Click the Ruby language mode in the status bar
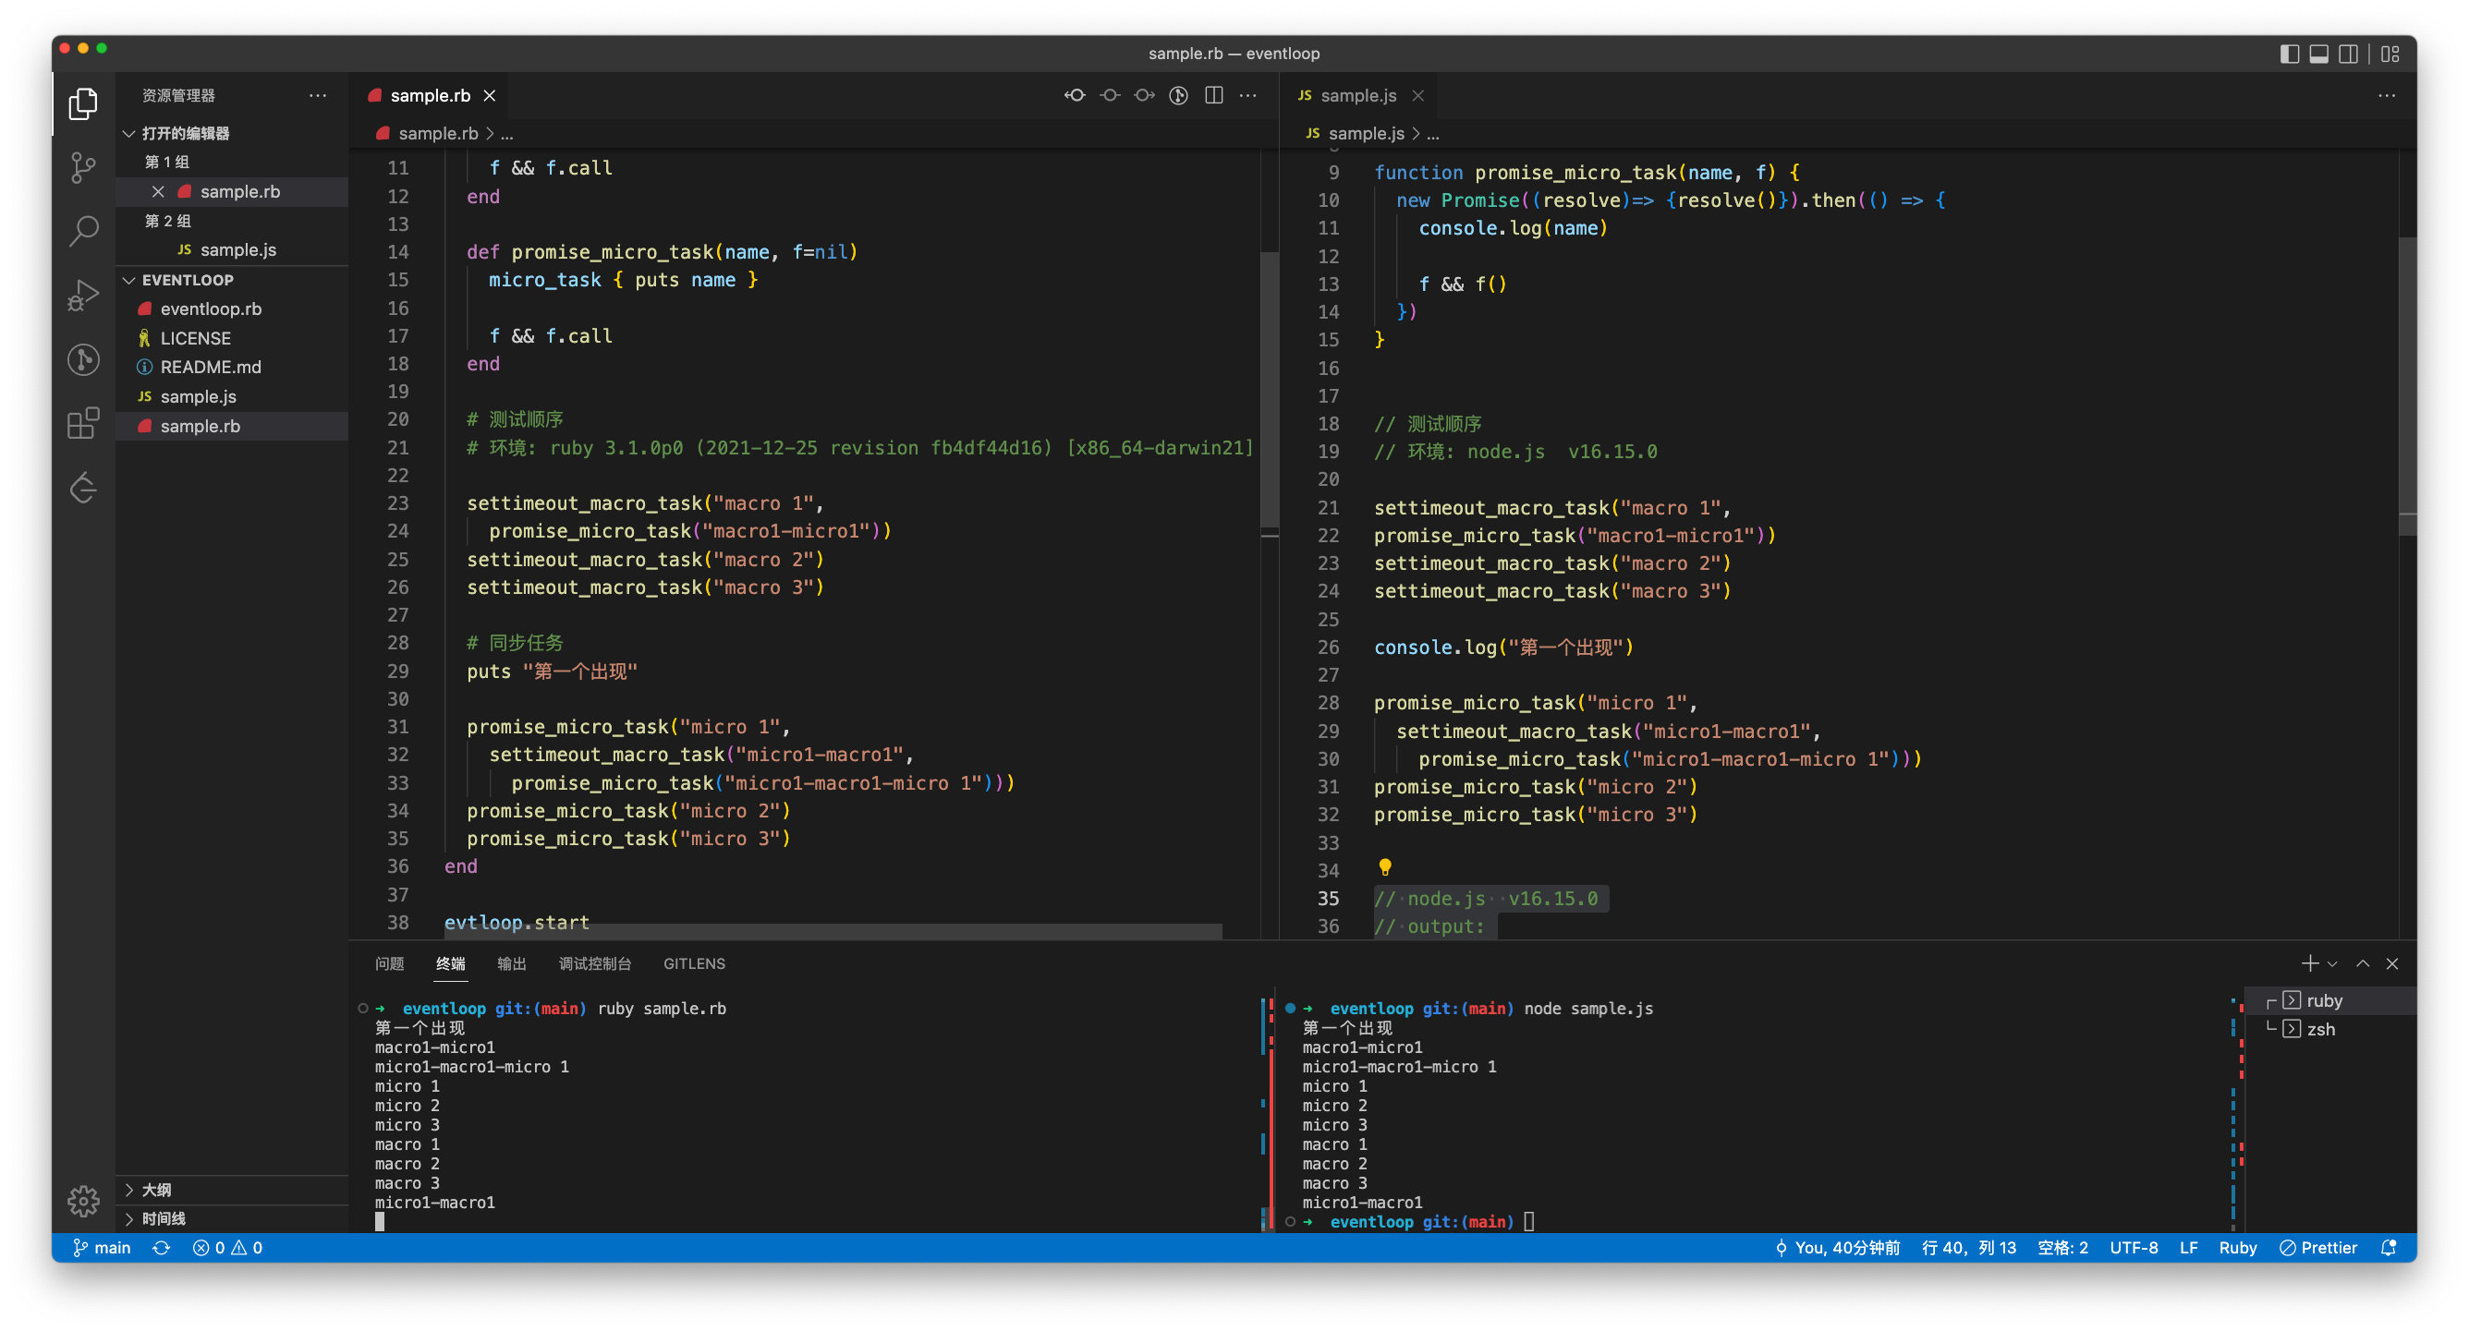The image size is (2469, 1331). 2237,1247
